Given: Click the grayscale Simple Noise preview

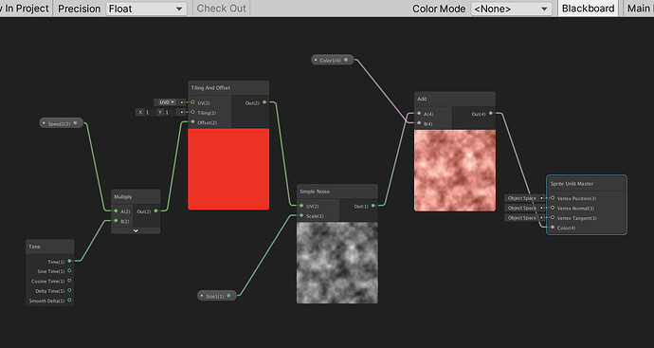Looking at the screenshot, I should [x=337, y=263].
